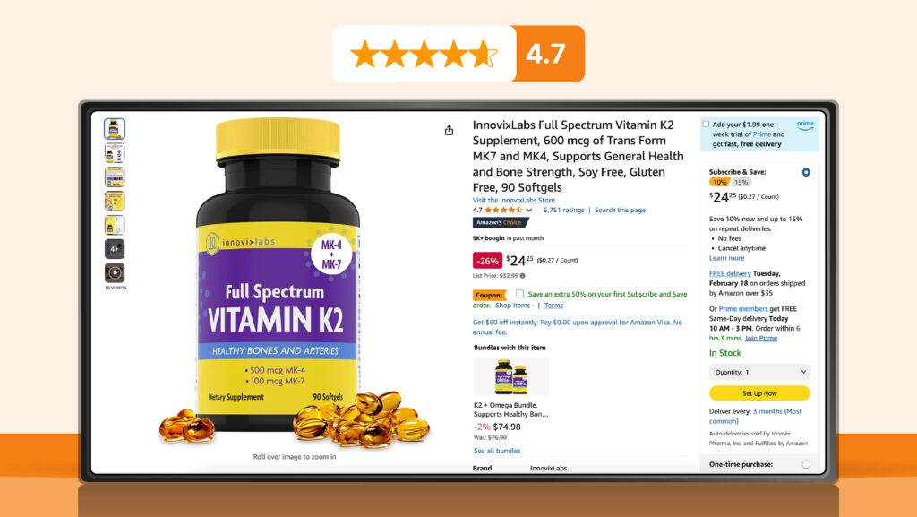Click the share icon near product image

click(449, 130)
